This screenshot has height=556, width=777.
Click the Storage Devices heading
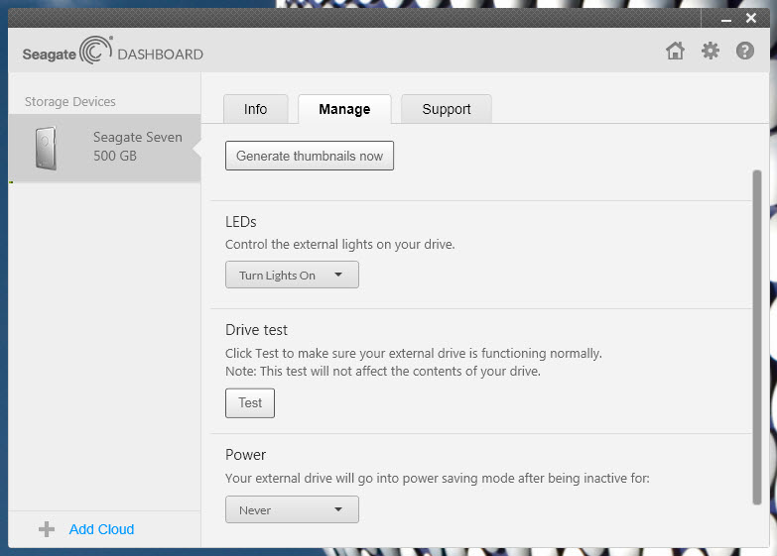(x=69, y=101)
